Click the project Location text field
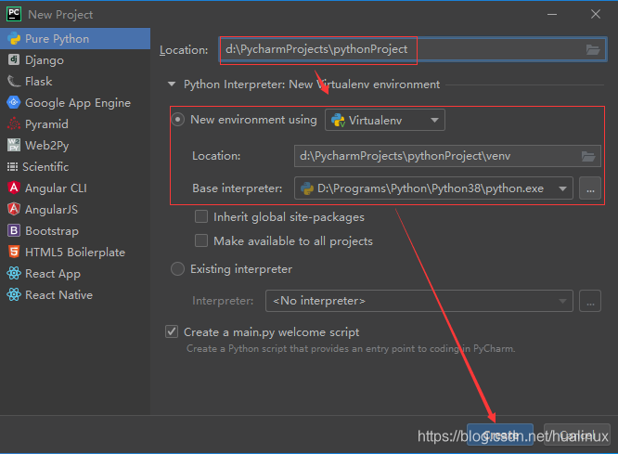This screenshot has height=454, width=618. point(412,50)
